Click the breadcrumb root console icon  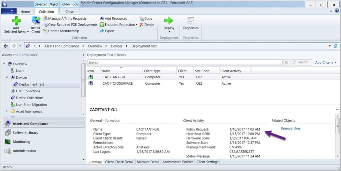pyautogui.click(x=28, y=46)
